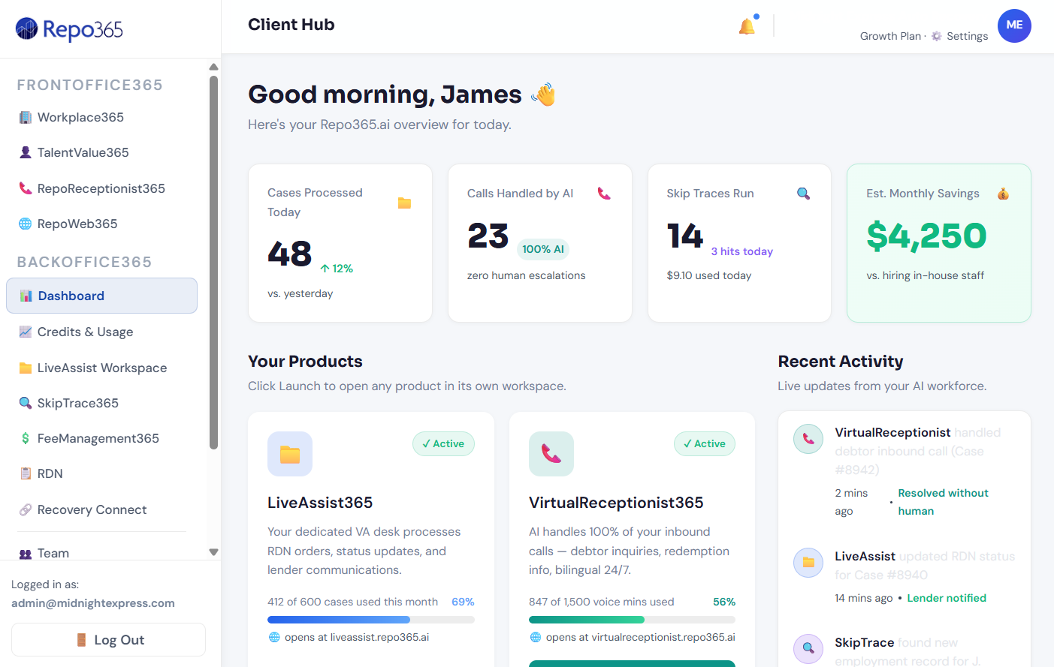Open Credits & Usage in sidebar
The height and width of the screenshot is (667, 1054).
pyautogui.click(x=85, y=332)
